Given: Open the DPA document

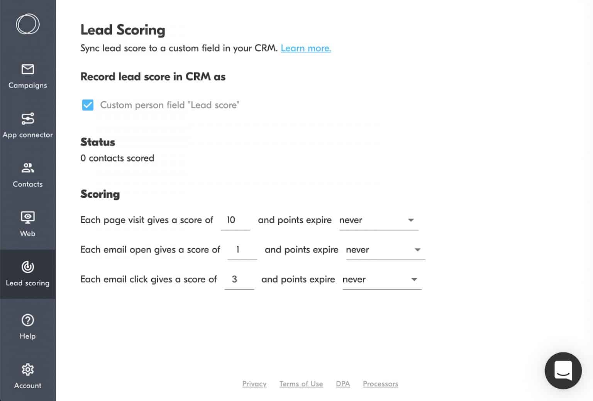Looking at the screenshot, I should pyautogui.click(x=343, y=384).
